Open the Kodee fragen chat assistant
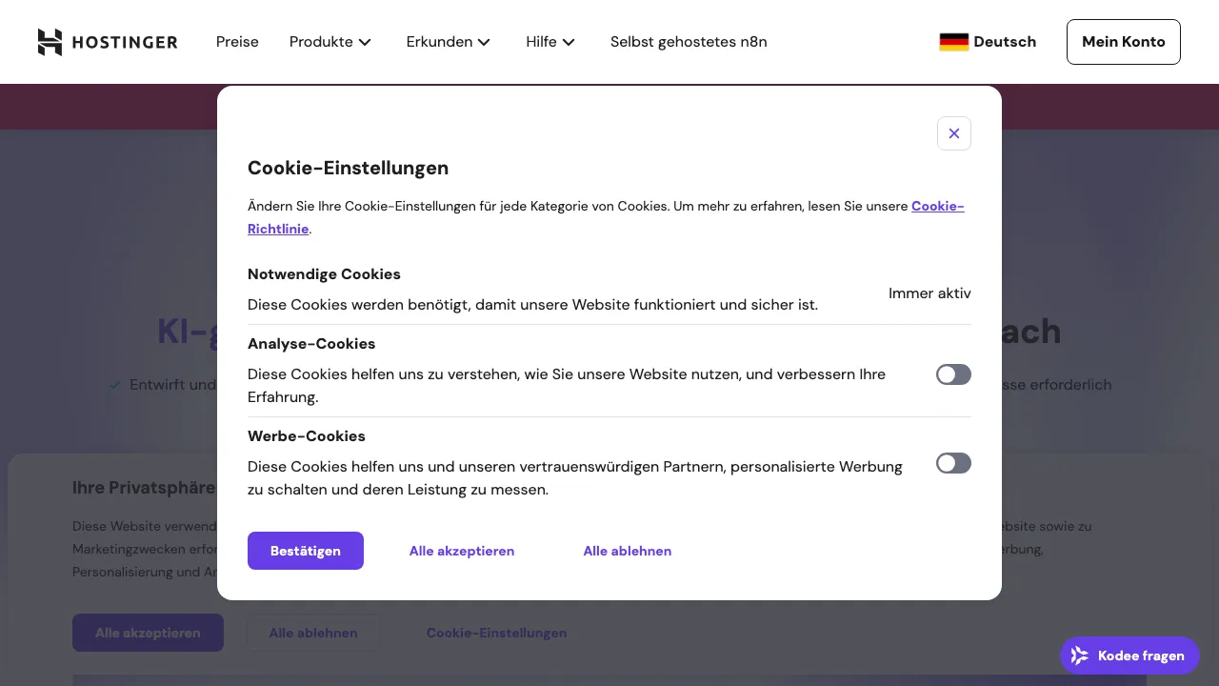Image resolution: width=1219 pixels, height=686 pixels. [1129, 656]
